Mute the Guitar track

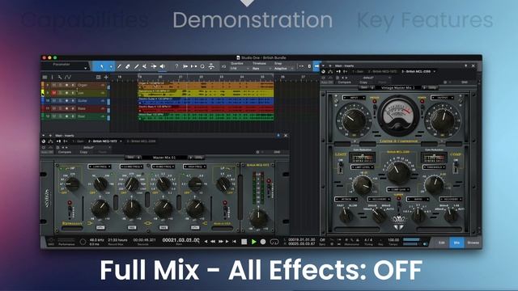(x=54, y=100)
